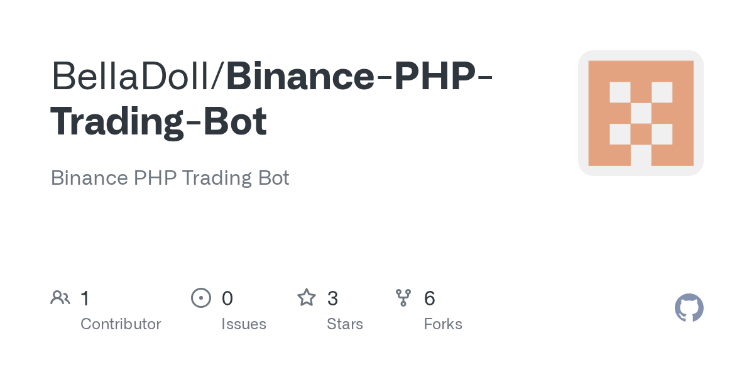Open the BellaDoll identicon avatar image
Viewport: 754px width, 377px height.
641,113
